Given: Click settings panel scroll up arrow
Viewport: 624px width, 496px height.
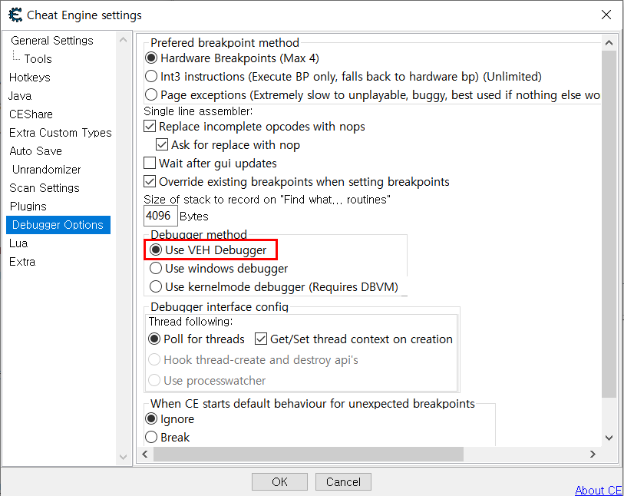Looking at the screenshot, I should [609, 42].
